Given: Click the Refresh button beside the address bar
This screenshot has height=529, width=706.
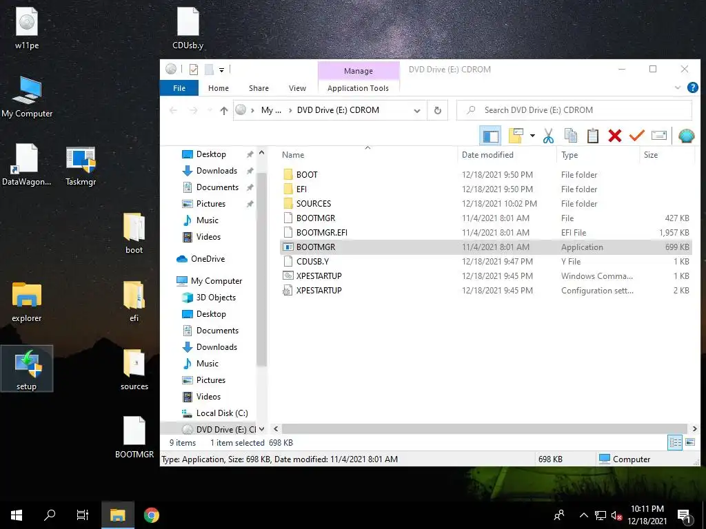Looking at the screenshot, I should point(437,110).
